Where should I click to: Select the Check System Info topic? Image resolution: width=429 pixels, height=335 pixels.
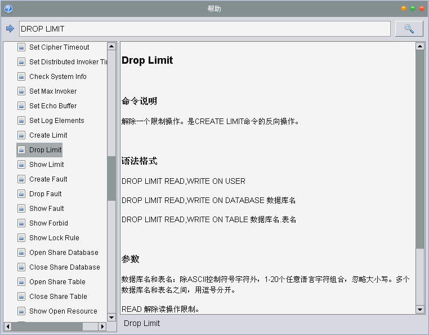(x=58, y=77)
